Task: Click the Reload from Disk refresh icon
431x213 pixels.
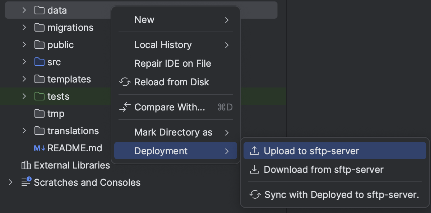Action: coord(125,82)
